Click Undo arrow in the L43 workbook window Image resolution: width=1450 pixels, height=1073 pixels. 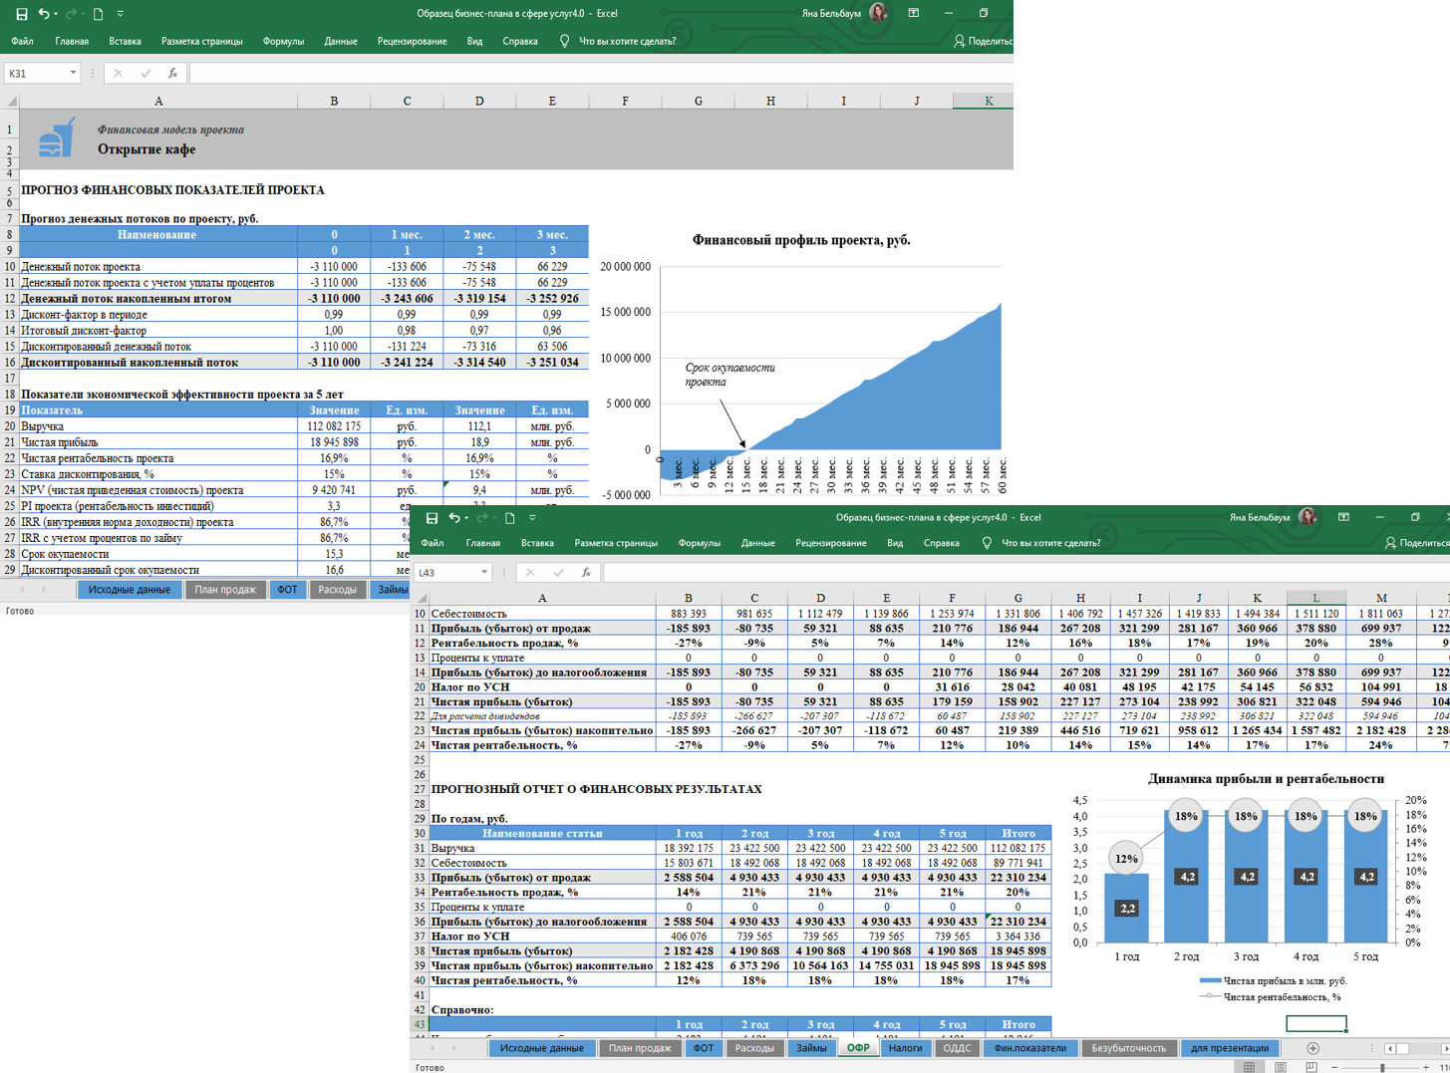click(x=453, y=518)
